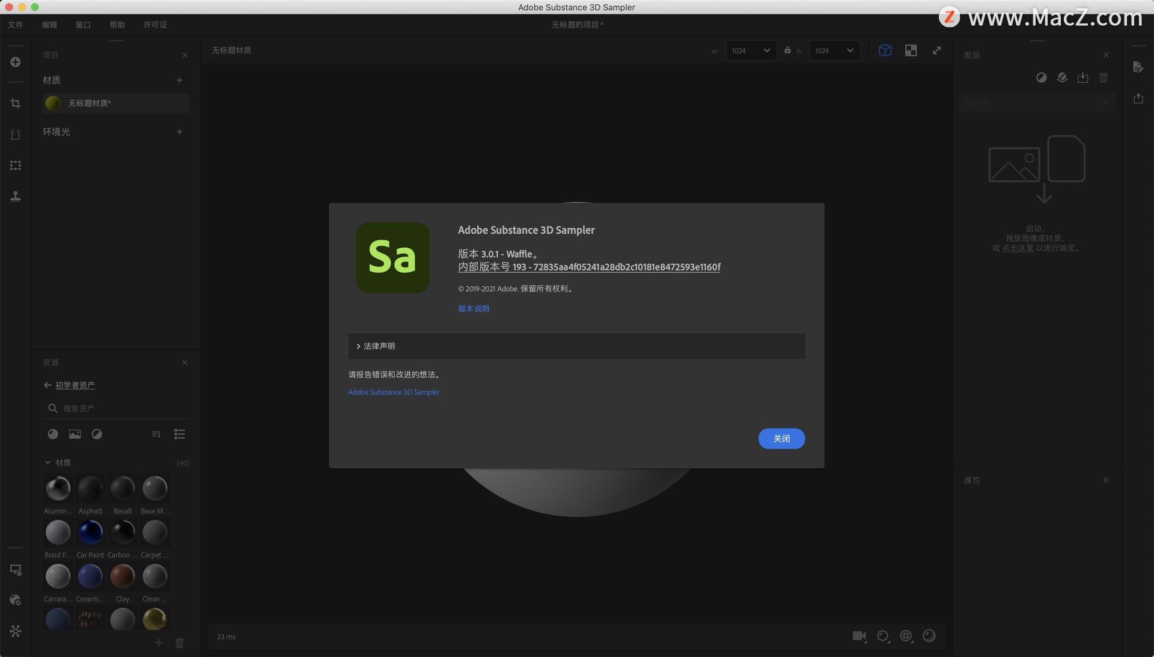Open the 窗口 menu
This screenshot has height=657, width=1154.
pos(83,25)
